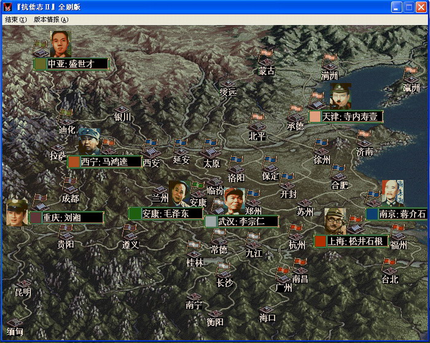Choose the 上海: 松井石根 faction label
The width and height of the screenshot is (430, 343).
click(x=351, y=242)
